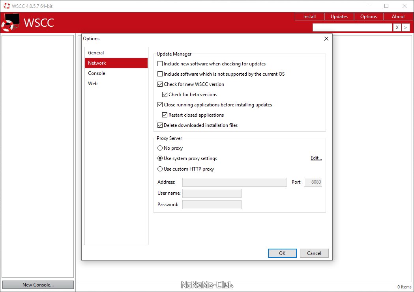Click the Edit... proxy settings link

click(x=316, y=158)
